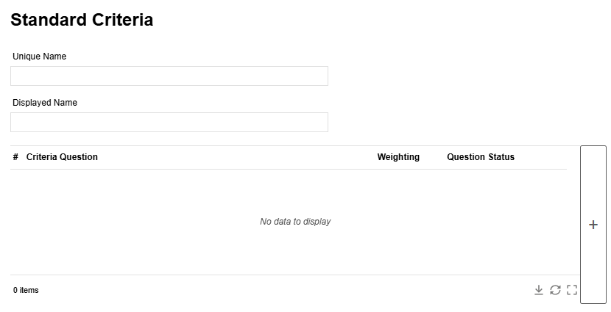Refresh the criteria table
611x312 pixels.
[555, 290]
